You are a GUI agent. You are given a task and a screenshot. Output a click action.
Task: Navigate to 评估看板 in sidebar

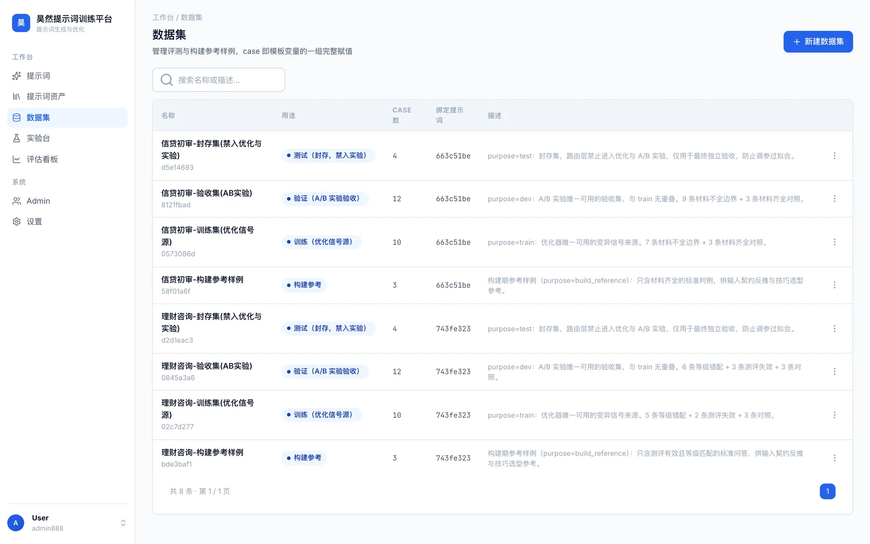click(67, 159)
